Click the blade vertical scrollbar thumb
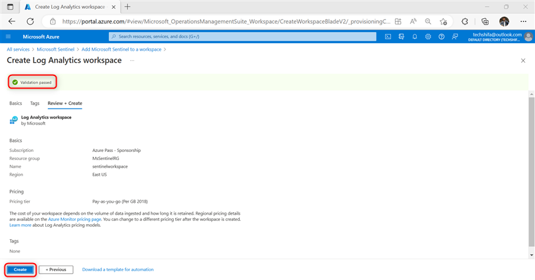The width and height of the screenshot is (535, 280). 531,172
